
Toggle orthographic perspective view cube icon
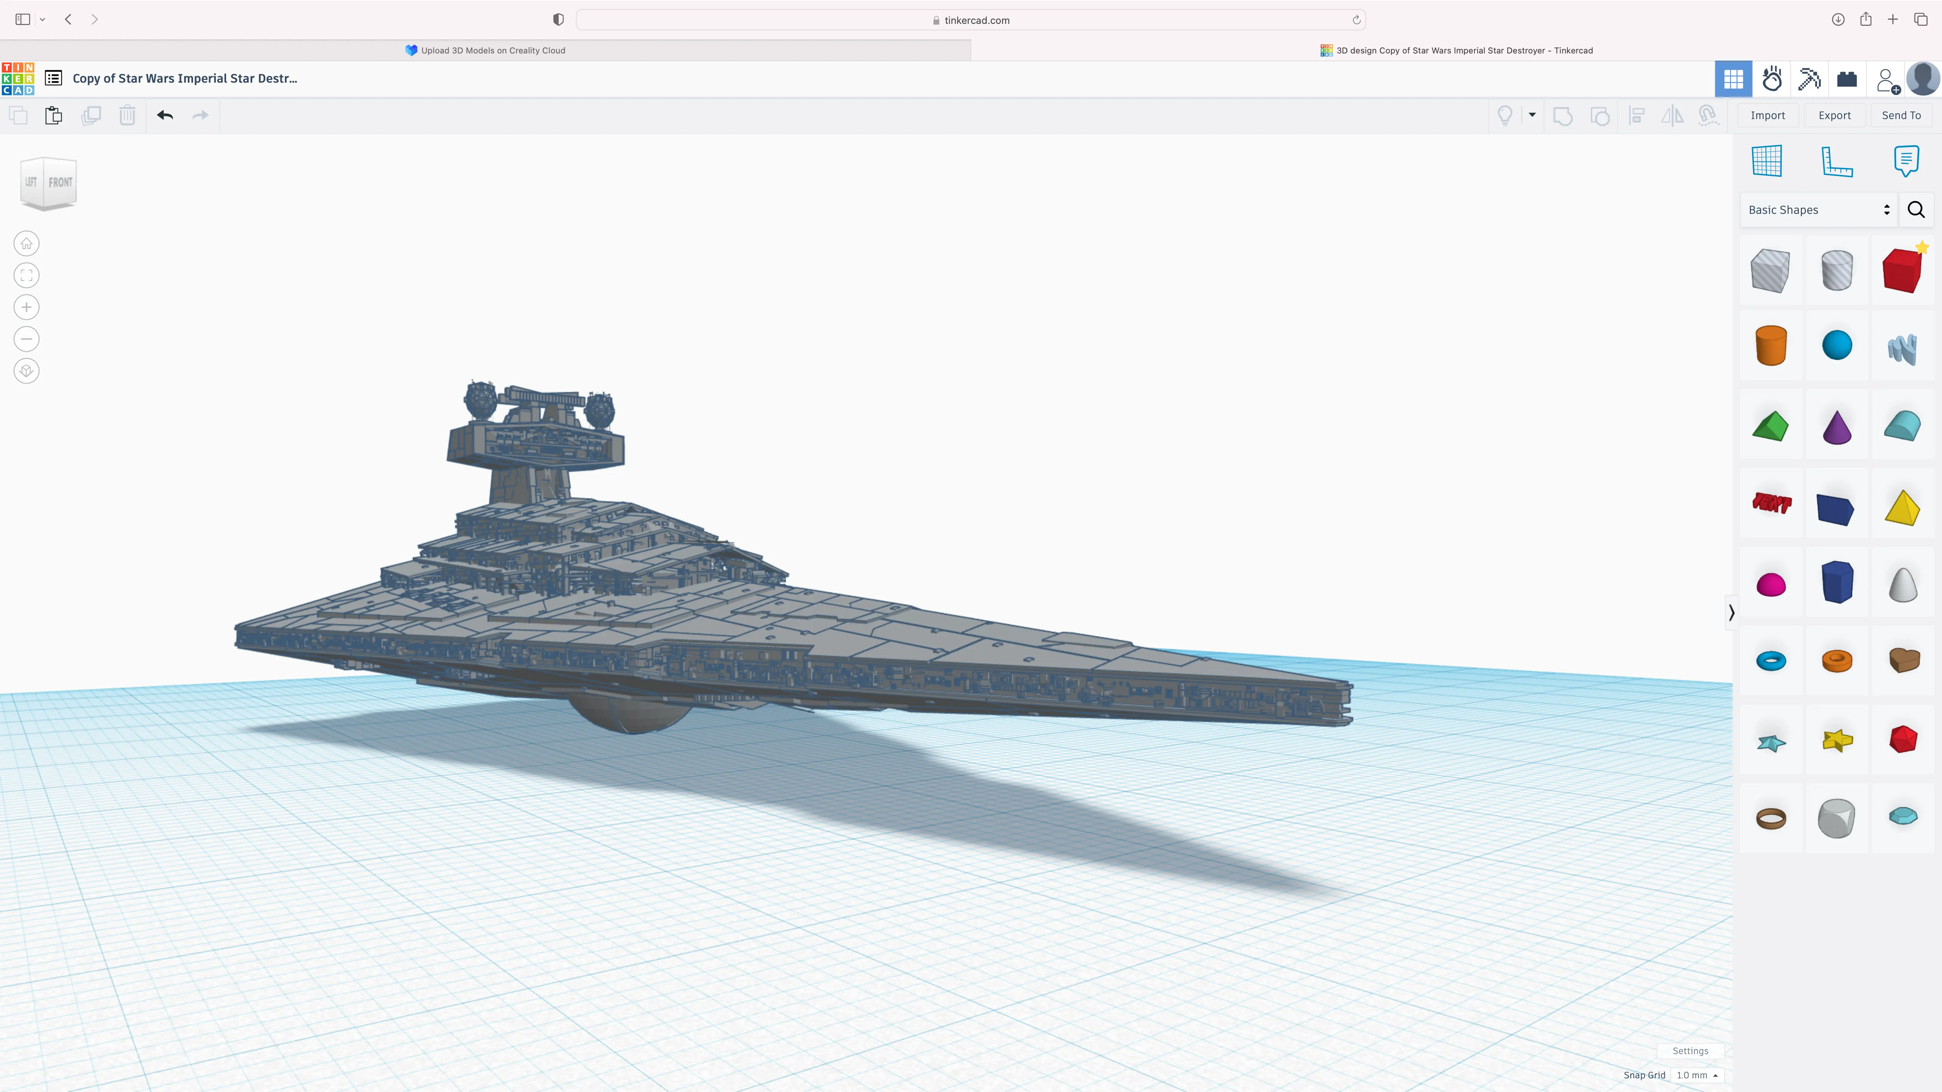coord(27,371)
